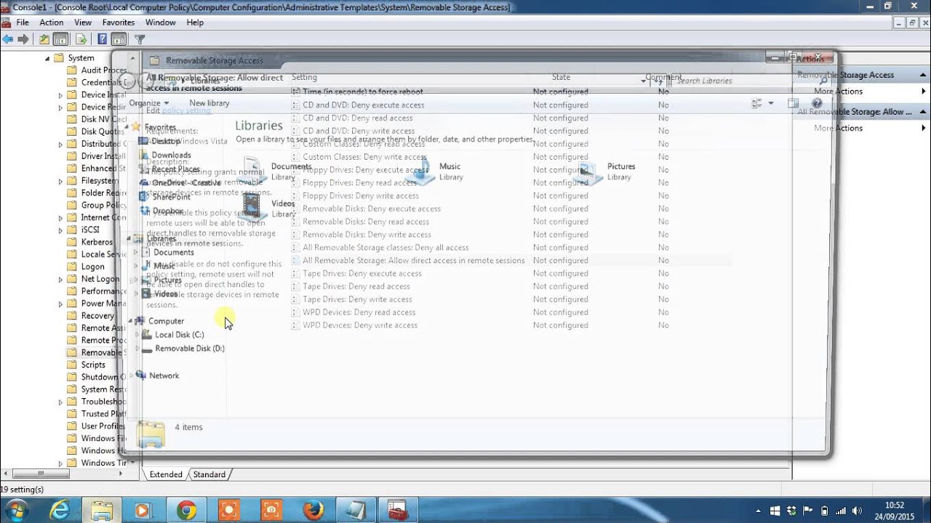Screen dimensions: 931x523
Task: Click the Windows Start button
Action: 16,510
